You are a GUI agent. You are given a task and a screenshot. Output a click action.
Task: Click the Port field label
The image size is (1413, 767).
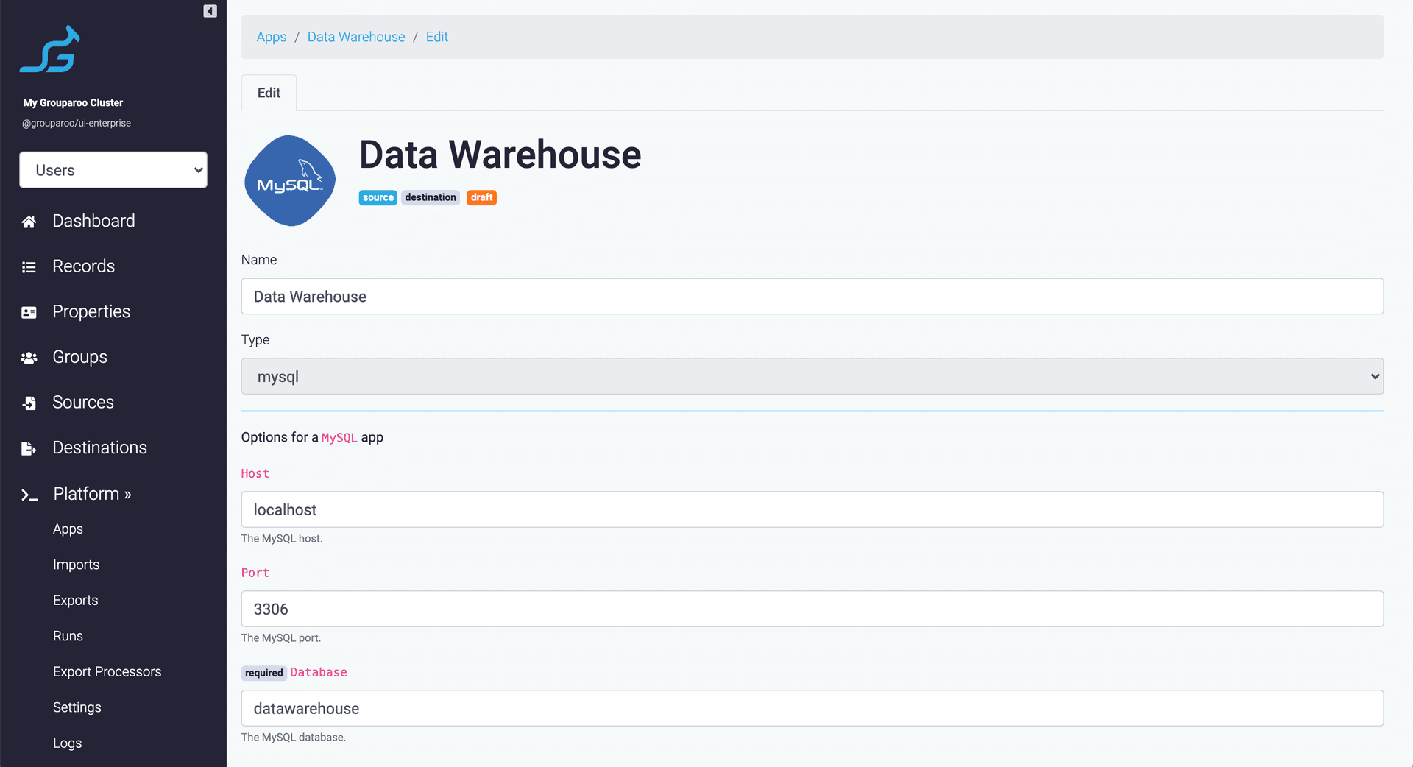[x=255, y=573]
